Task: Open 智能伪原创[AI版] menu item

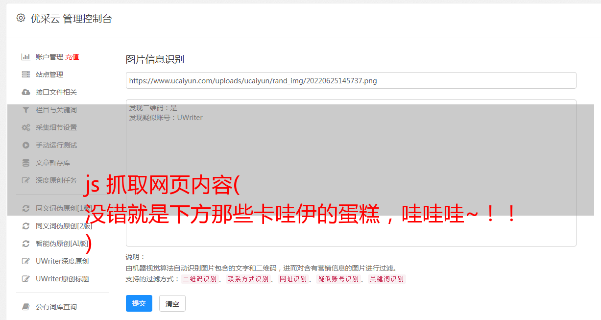Action: click(62, 244)
